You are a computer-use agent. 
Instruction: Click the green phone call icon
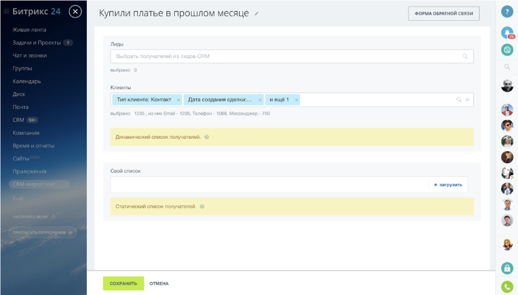[507, 286]
